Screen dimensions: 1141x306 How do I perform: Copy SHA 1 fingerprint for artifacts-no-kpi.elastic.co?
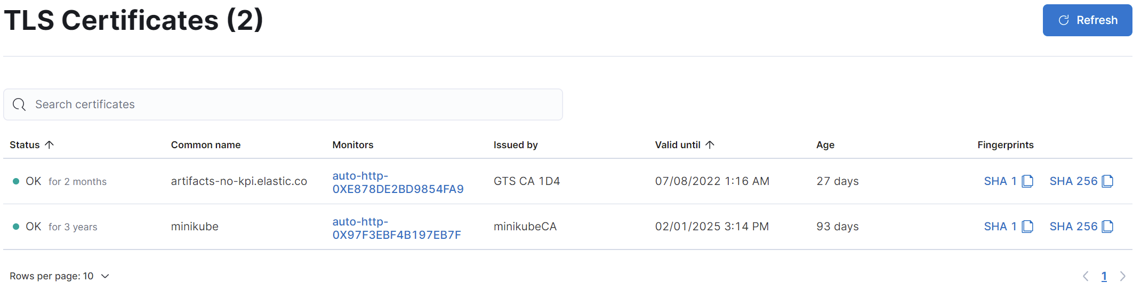click(x=1027, y=181)
